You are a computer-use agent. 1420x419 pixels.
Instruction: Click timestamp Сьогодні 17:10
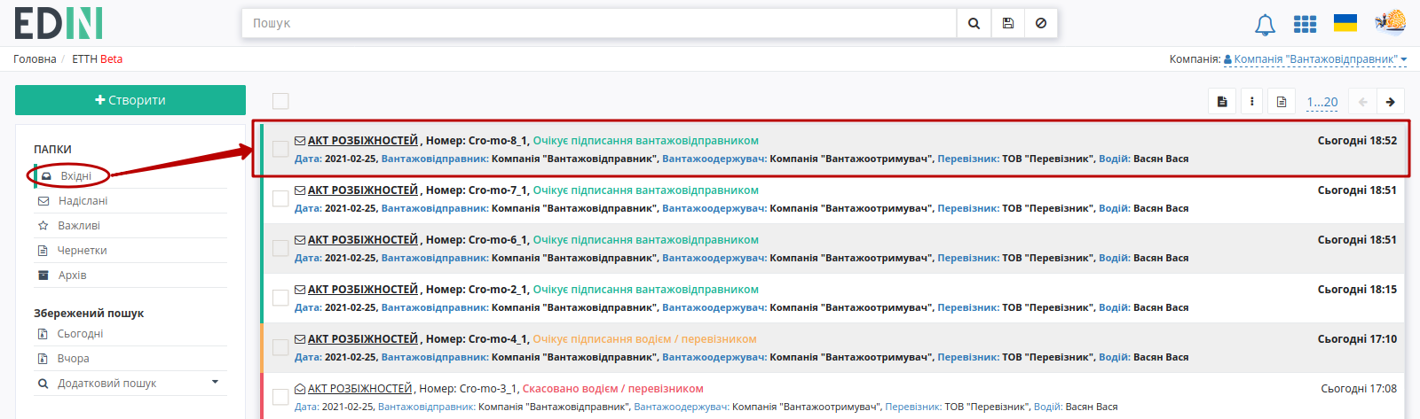coord(1357,339)
